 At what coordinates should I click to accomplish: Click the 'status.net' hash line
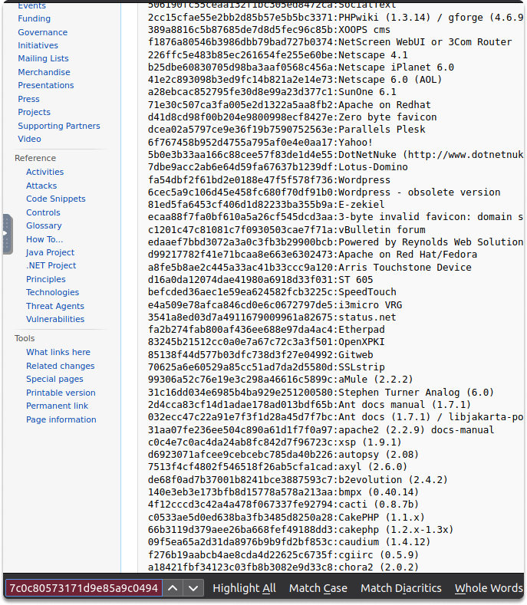tap(272, 317)
